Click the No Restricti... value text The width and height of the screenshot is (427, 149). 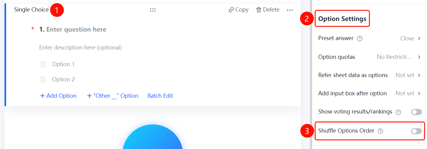(x=394, y=57)
